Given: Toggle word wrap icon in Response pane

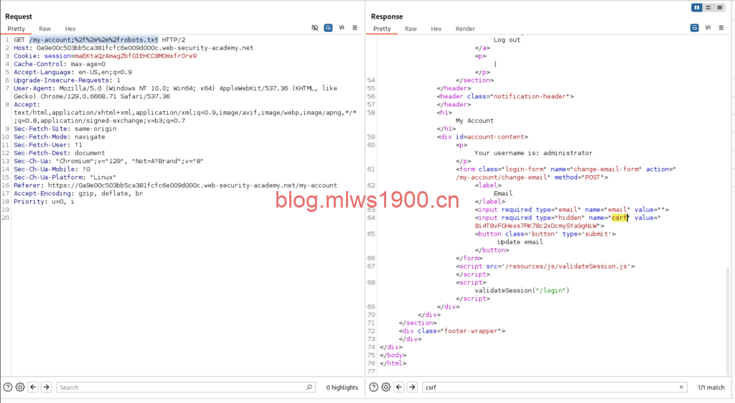Looking at the screenshot, I should click(x=694, y=28).
